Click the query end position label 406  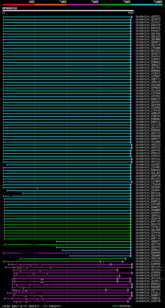point(130,13)
